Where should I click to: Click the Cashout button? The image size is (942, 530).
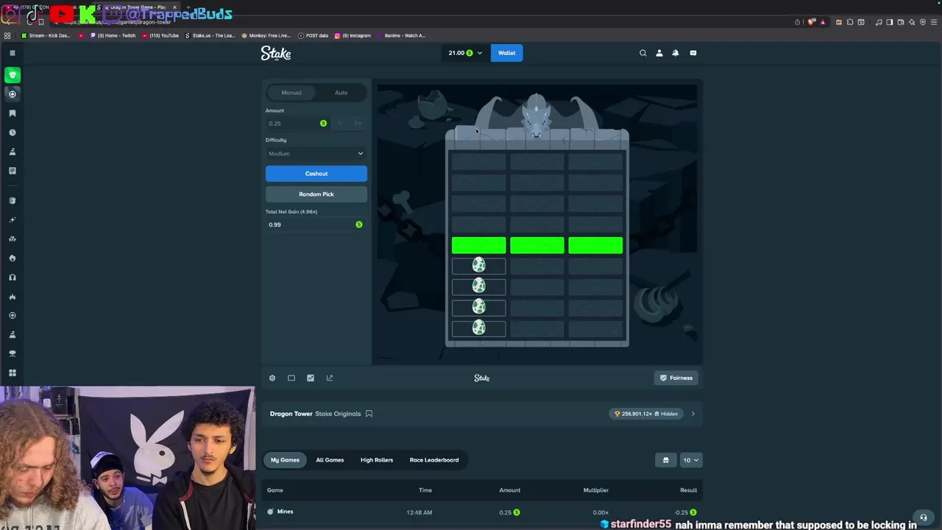coord(316,174)
